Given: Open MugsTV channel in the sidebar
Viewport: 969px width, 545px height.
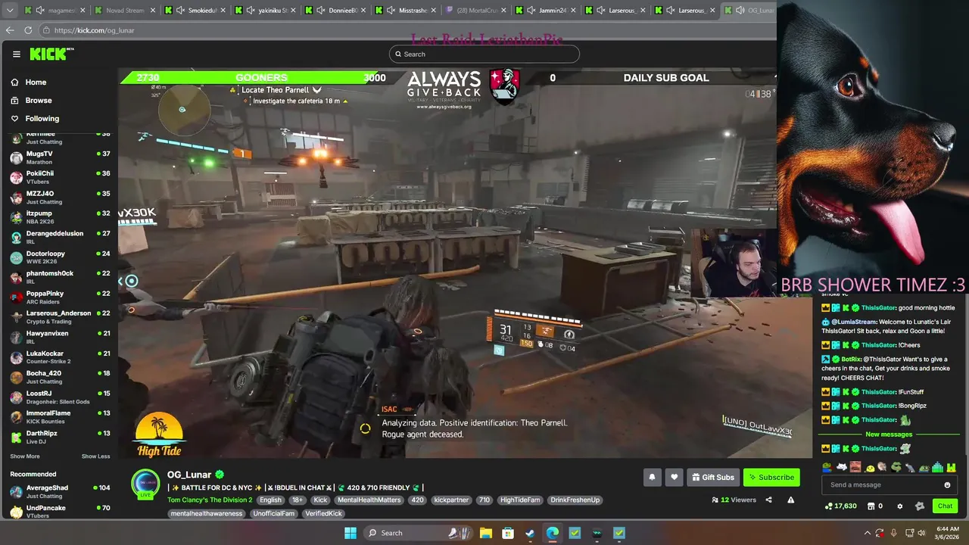Looking at the screenshot, I should (59, 157).
